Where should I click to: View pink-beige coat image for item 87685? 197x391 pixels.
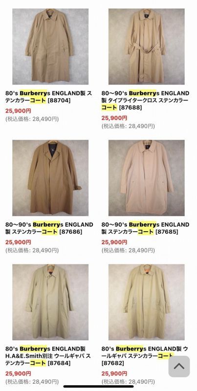click(146, 178)
